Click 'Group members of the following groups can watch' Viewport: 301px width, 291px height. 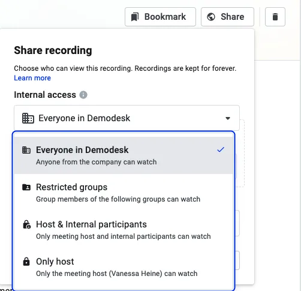(118, 199)
